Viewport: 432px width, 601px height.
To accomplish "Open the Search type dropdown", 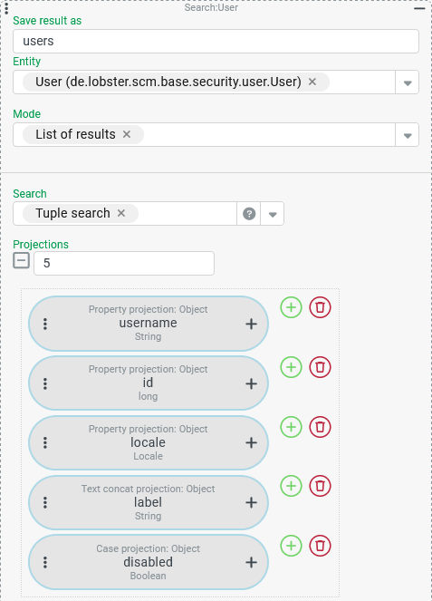I will (x=273, y=214).
